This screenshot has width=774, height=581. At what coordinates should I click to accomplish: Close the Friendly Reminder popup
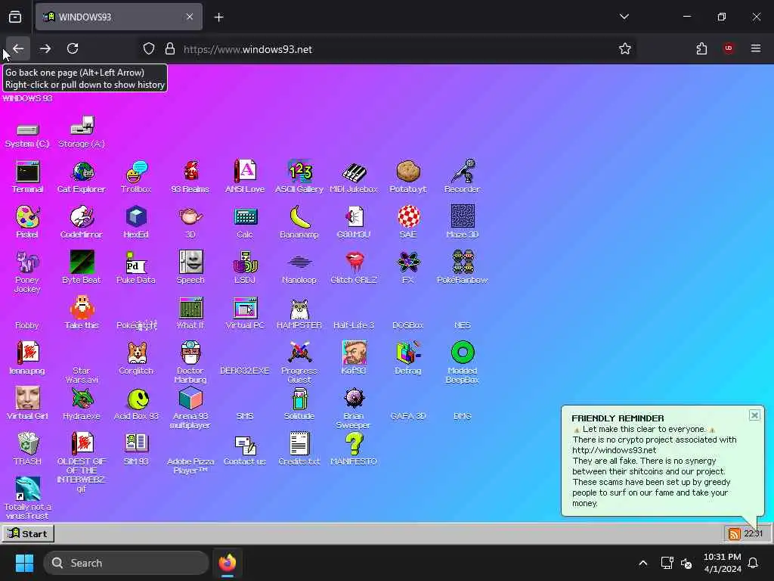click(754, 415)
